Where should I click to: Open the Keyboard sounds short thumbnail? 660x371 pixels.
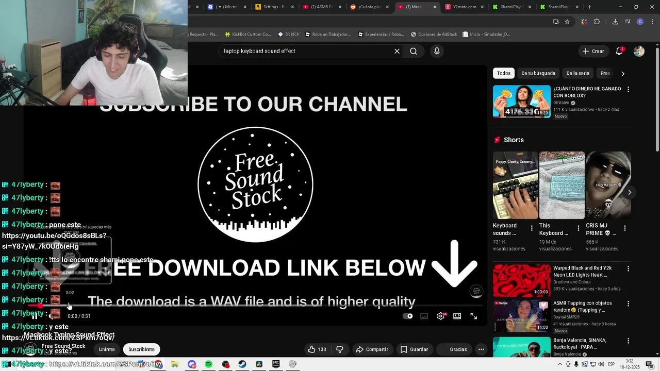515,185
